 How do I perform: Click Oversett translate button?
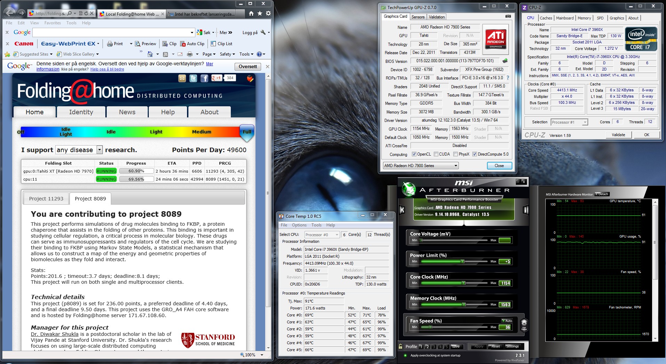pyautogui.click(x=248, y=67)
